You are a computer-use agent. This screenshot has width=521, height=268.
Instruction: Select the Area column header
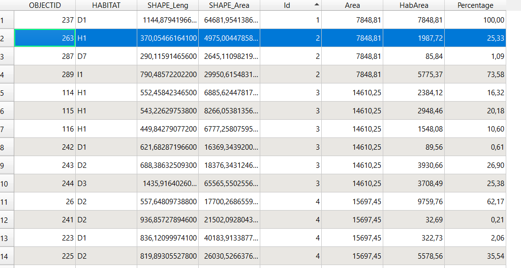[x=352, y=5]
